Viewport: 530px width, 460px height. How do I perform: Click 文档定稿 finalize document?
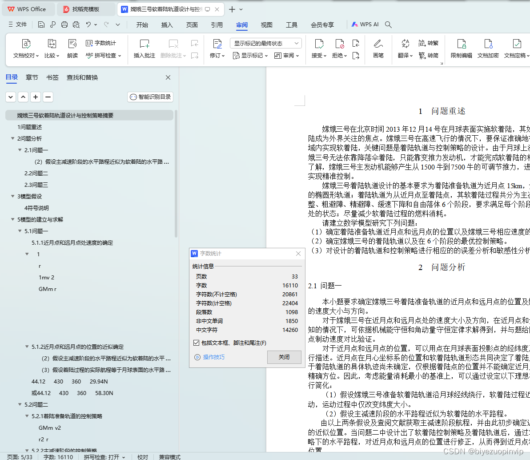click(x=516, y=48)
